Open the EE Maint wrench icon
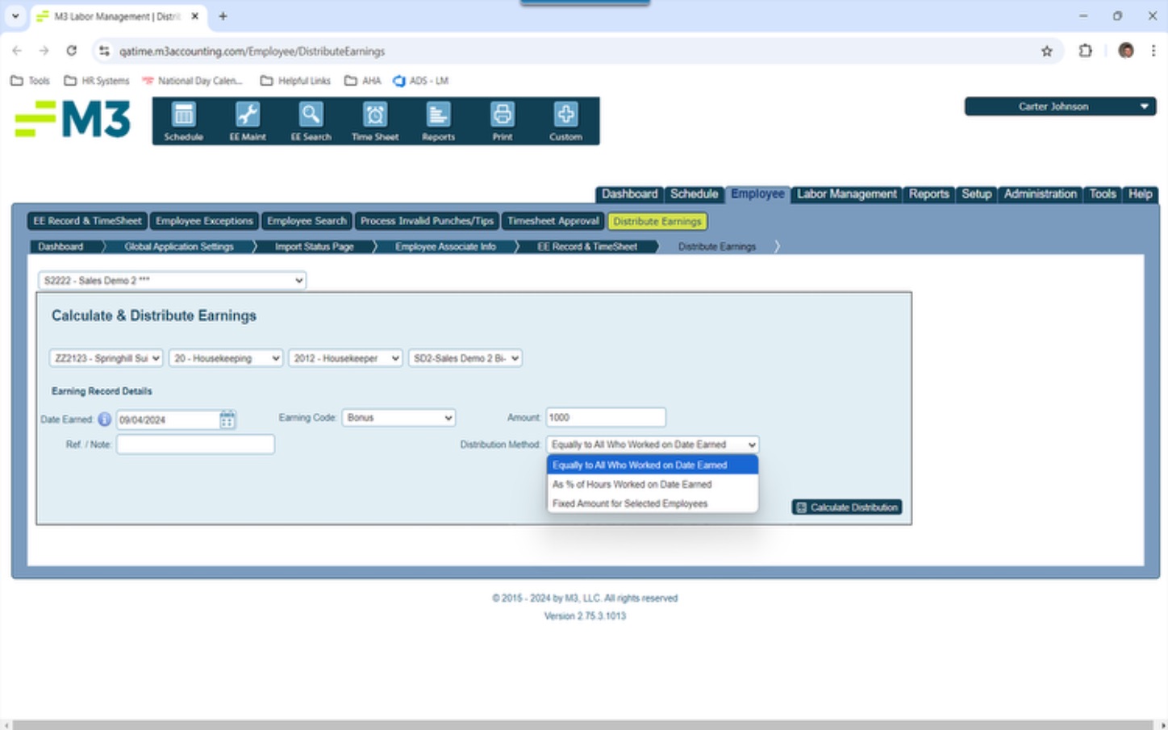1168x730 pixels. pyautogui.click(x=248, y=121)
